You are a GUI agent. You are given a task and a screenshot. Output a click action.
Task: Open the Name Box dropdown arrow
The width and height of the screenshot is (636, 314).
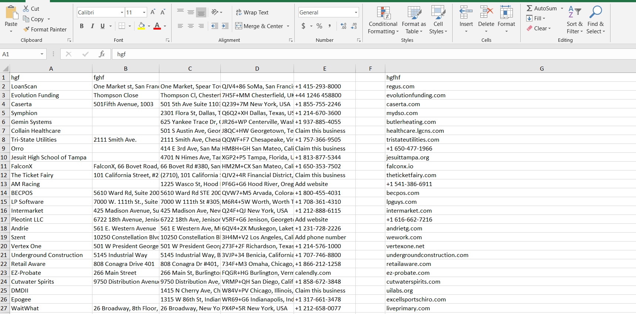point(42,54)
